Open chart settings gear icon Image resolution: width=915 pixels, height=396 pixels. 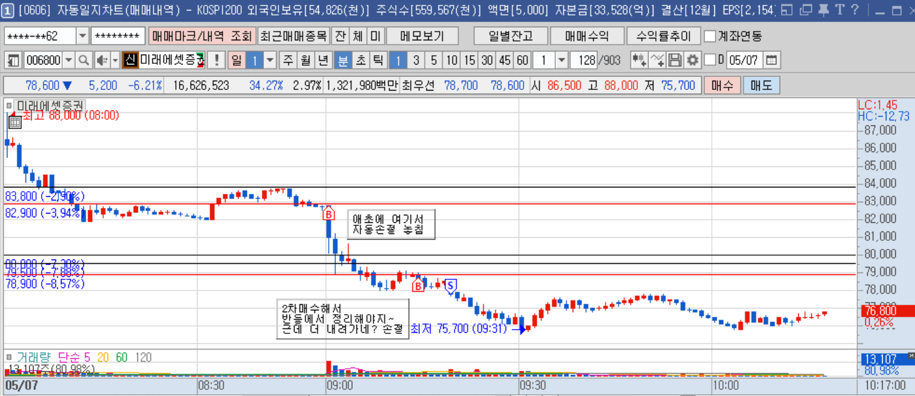(692, 60)
